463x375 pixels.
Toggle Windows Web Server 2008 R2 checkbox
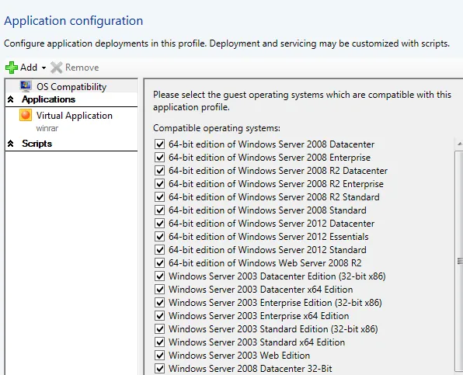[160, 263]
